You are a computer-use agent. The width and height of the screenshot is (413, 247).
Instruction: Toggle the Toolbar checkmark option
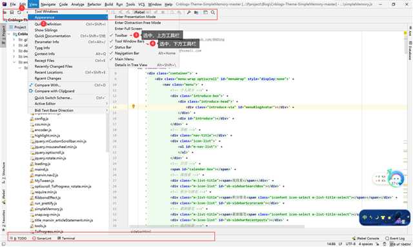pyautogui.click(x=144, y=35)
